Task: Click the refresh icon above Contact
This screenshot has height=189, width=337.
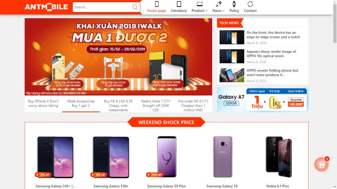Action: tap(250, 4)
